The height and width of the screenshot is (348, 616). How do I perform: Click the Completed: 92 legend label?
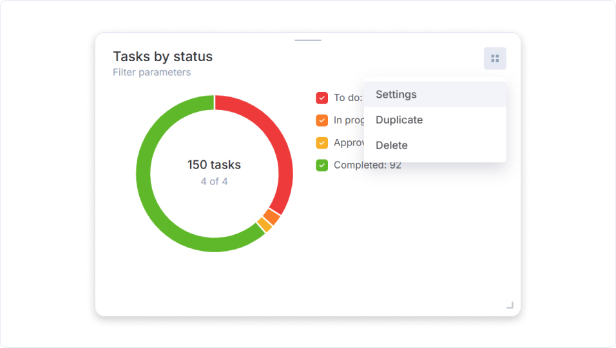coord(367,165)
